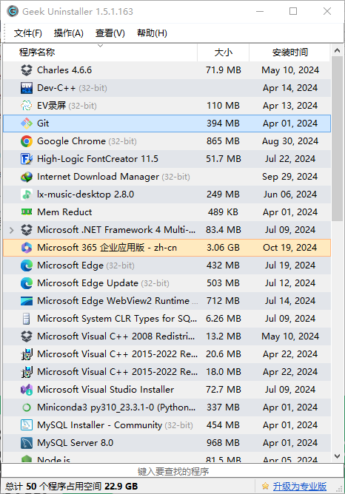Select the Google Chrome program name
Screen dimensions: 345x494
click(71, 141)
